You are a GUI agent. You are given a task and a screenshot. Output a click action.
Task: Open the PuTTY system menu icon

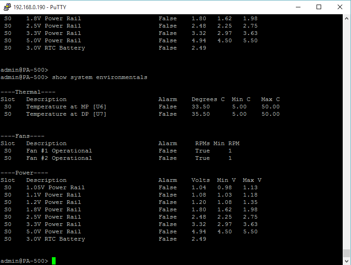(x=7, y=7)
